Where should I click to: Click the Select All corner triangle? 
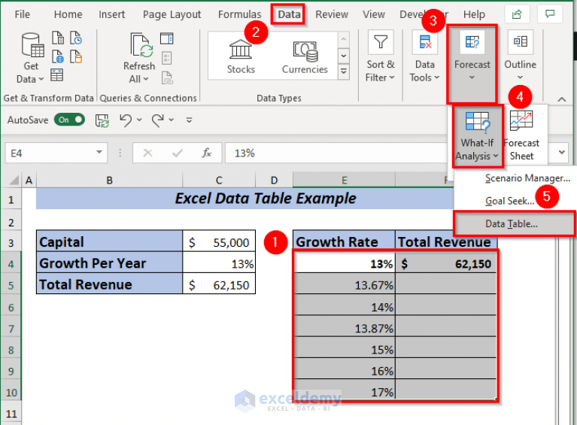pyautogui.click(x=14, y=180)
